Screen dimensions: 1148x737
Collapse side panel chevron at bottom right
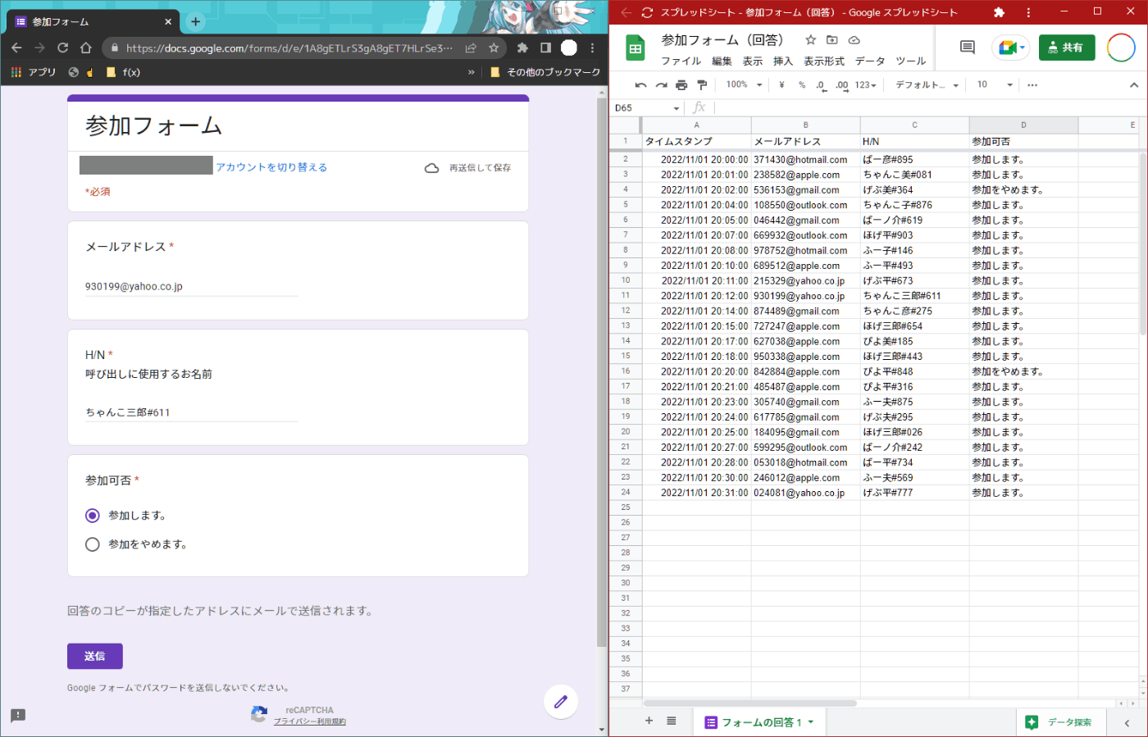1127,722
